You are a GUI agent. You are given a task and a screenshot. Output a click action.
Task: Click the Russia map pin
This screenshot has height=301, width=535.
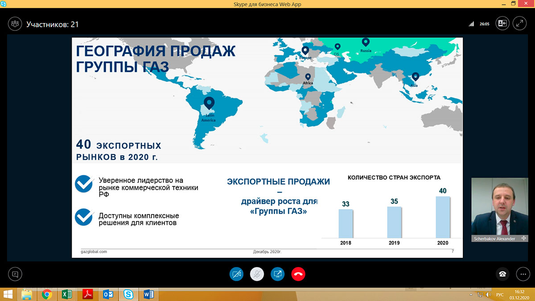[x=366, y=42]
